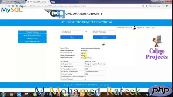Open the Chrome three-dot menu

click(171, 6)
